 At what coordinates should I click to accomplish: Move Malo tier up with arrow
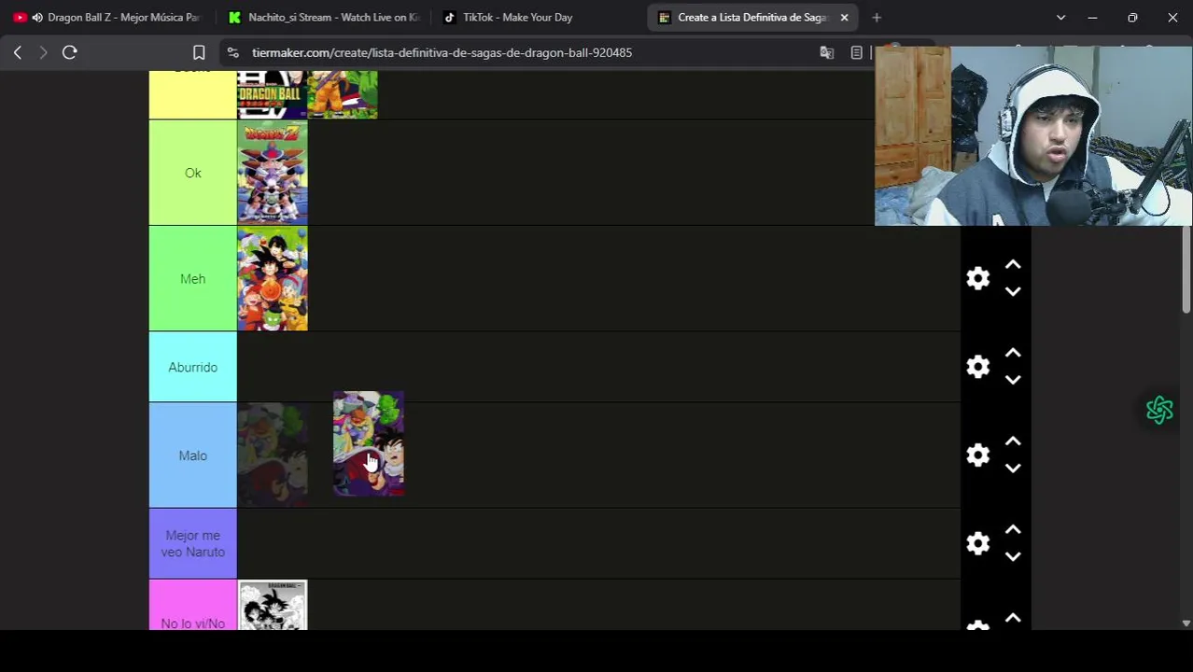[x=1013, y=441]
